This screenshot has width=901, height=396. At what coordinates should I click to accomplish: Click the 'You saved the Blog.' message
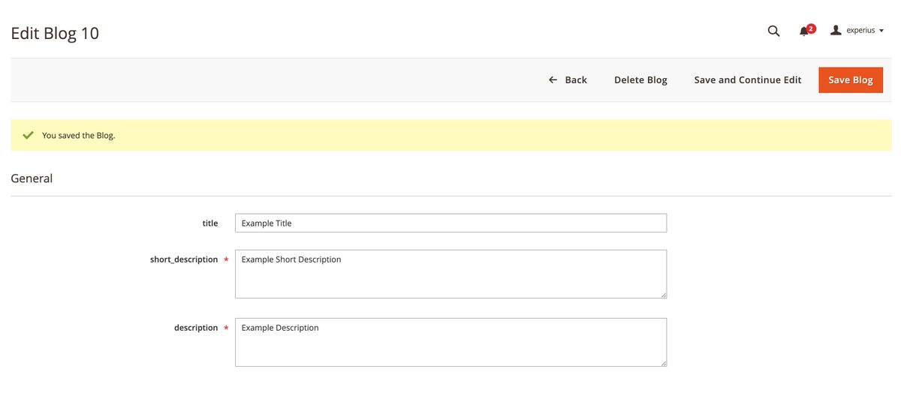coord(79,136)
